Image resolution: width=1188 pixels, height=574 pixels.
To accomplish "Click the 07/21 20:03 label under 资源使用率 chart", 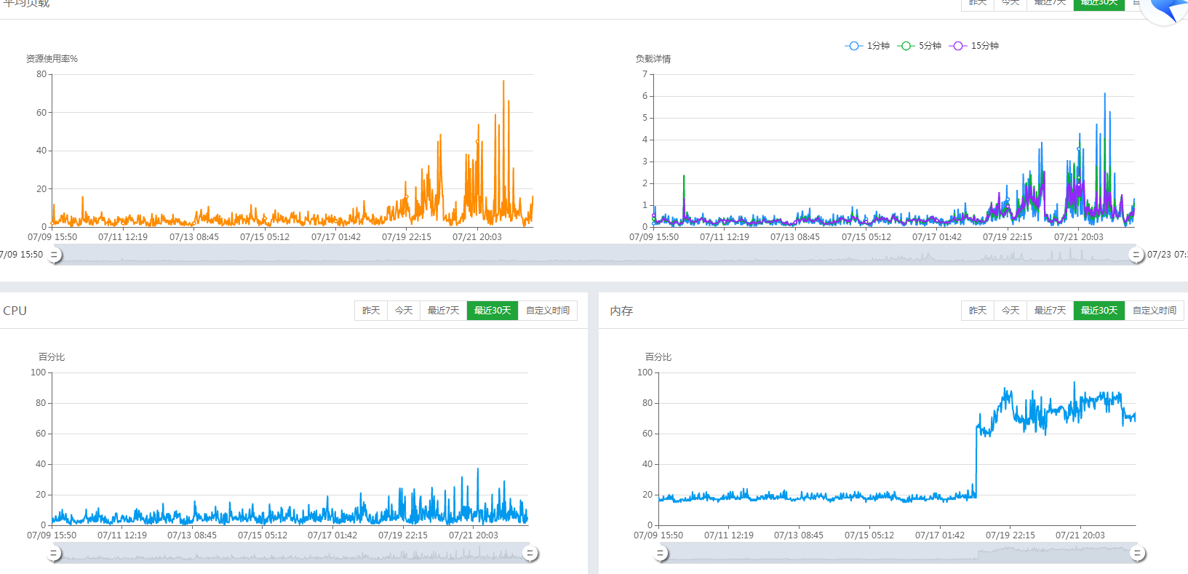I will [x=477, y=237].
